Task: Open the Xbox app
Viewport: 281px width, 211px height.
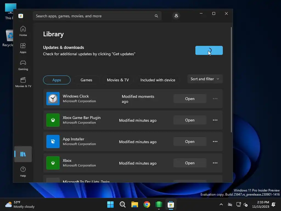Action: click(x=190, y=163)
